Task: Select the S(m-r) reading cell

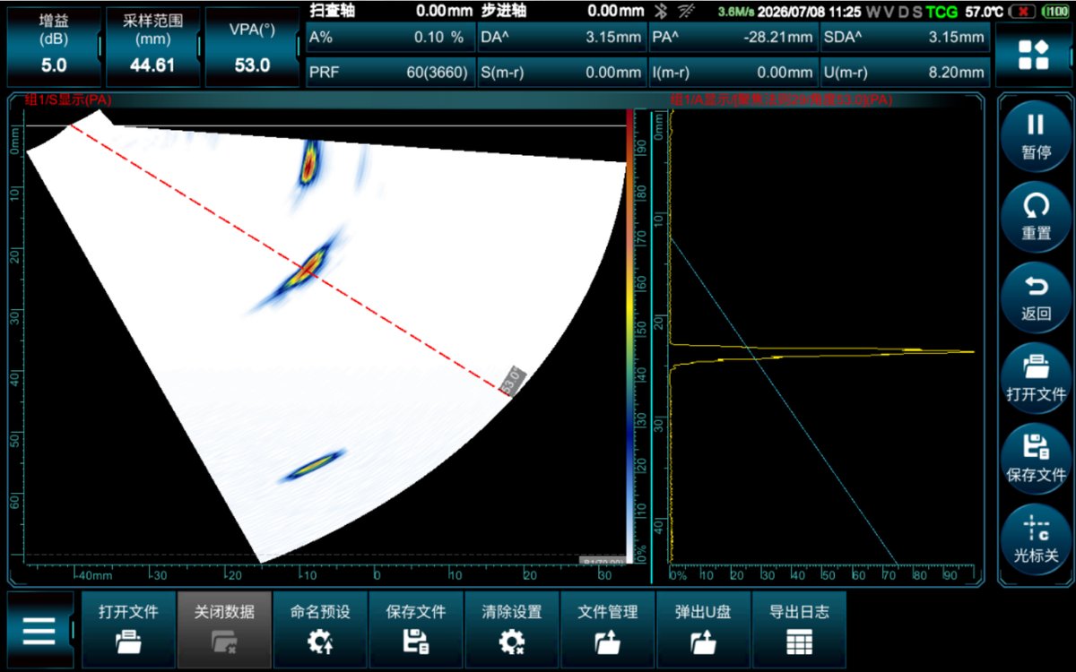Action: [x=561, y=73]
